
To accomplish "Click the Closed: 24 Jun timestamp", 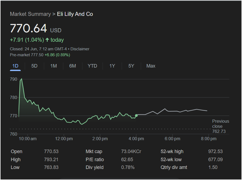I will (x=38, y=49).
